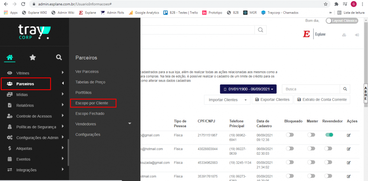Screen dimensions: 368x181
Task: Disable Revendedor toggle in first row
Action: (x=329, y=135)
